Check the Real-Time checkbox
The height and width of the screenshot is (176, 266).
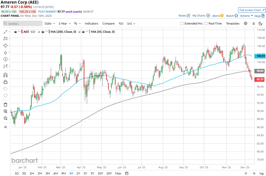tap(206, 23)
